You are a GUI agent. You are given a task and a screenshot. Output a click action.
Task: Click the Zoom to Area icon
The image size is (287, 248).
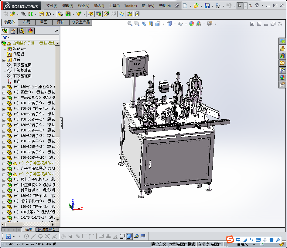137,24
